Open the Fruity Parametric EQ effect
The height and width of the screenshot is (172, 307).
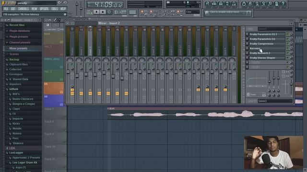point(267,39)
